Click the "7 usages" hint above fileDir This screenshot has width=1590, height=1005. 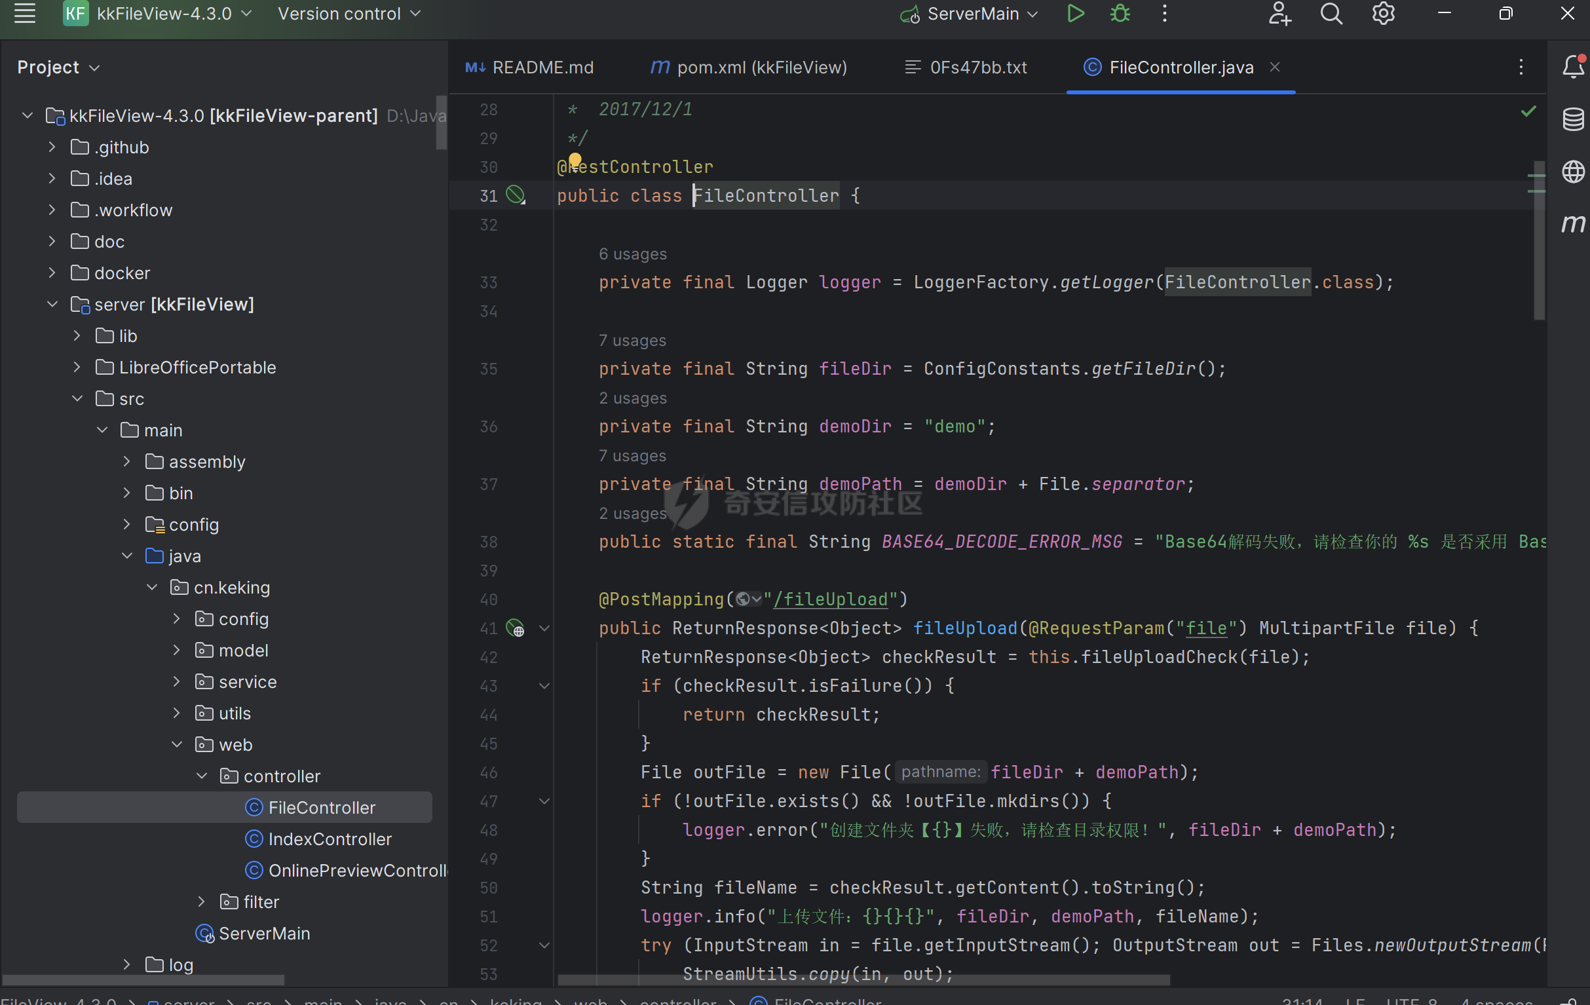[x=633, y=340]
